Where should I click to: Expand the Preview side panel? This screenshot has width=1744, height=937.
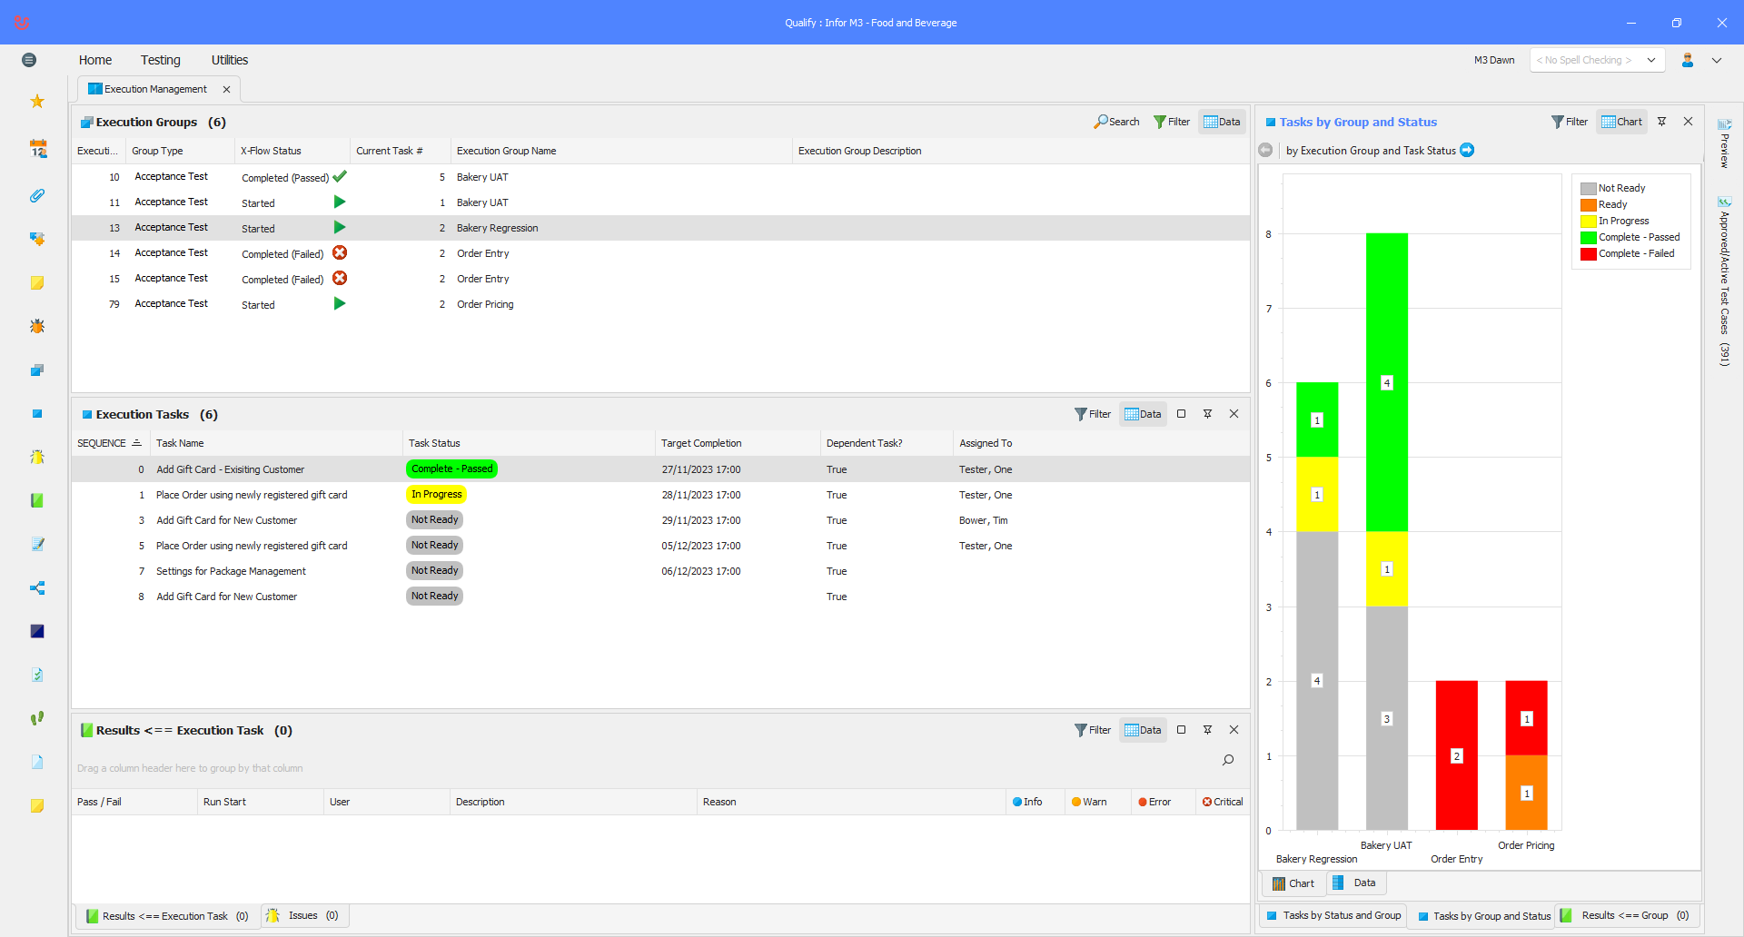(1724, 143)
